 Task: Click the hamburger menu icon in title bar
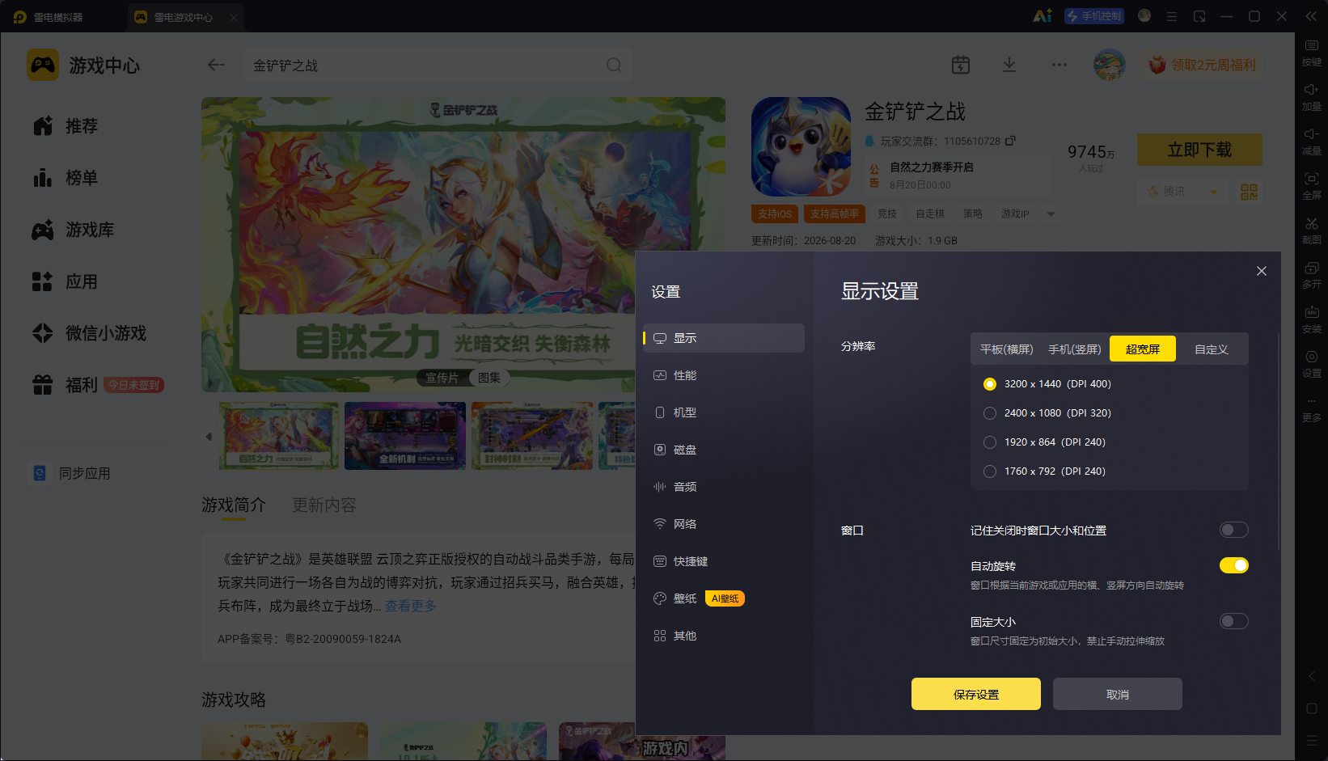1172,16
